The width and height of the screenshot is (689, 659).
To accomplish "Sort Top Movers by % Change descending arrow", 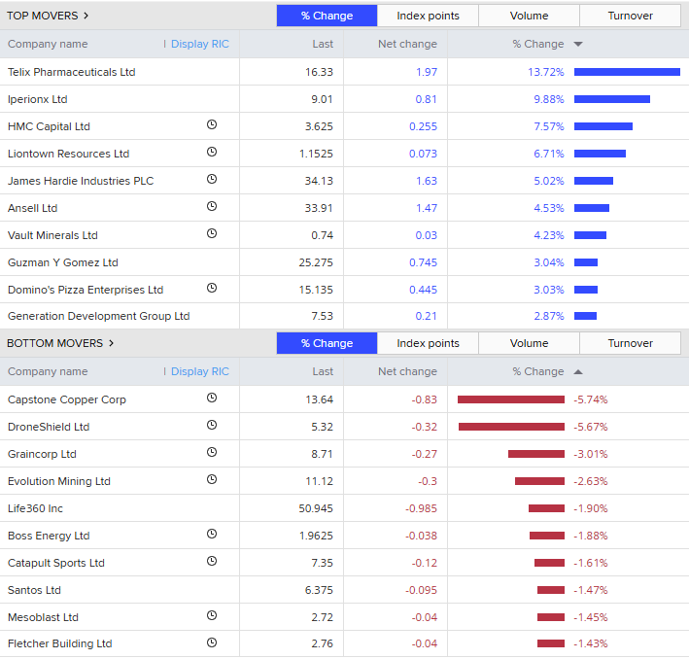I will [x=578, y=44].
